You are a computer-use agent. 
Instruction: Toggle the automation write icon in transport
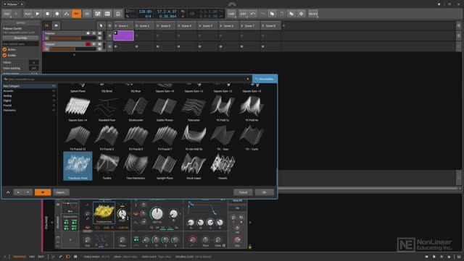pyautogui.click(x=67, y=14)
